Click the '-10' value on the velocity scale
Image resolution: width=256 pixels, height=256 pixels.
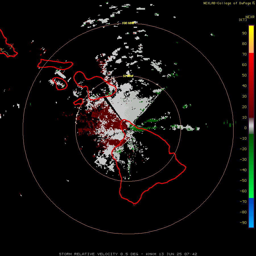pyautogui.click(x=243, y=139)
